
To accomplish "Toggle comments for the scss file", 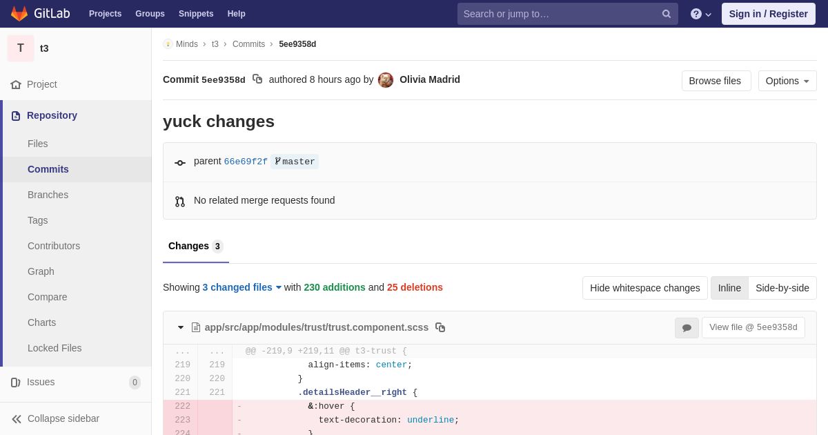I will (687, 328).
